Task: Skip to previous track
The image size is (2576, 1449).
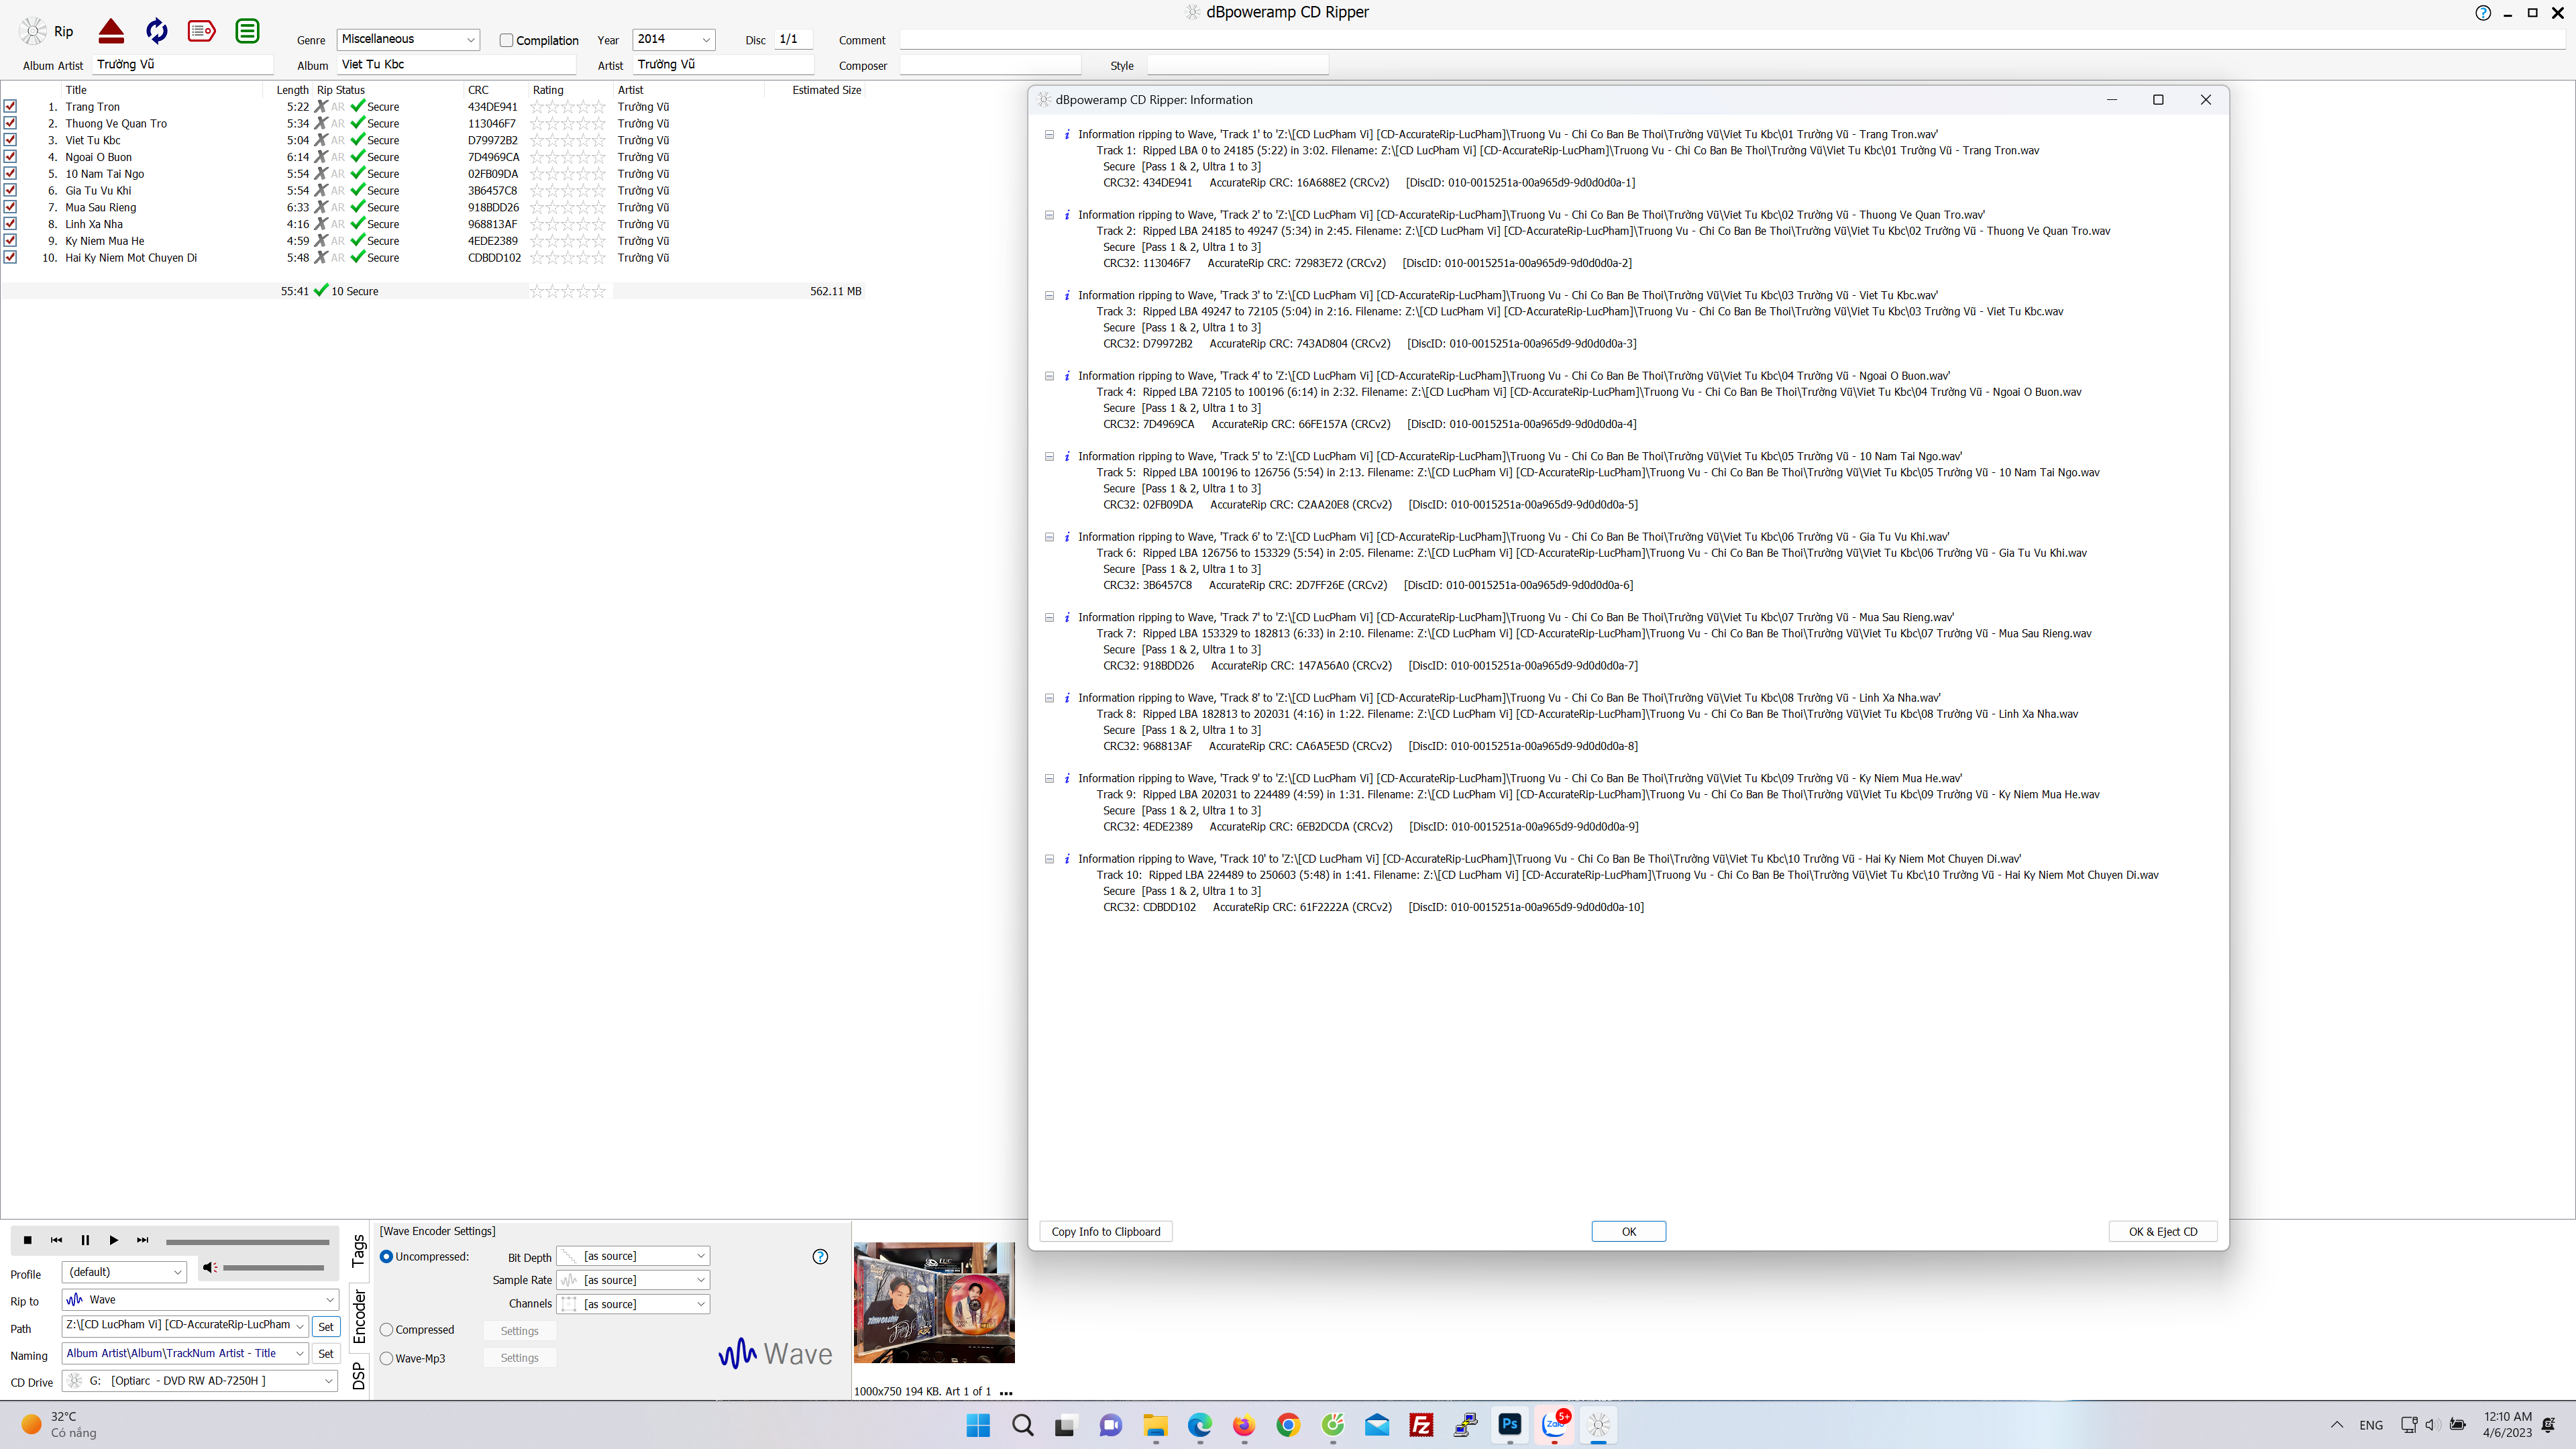Action: (x=56, y=1240)
